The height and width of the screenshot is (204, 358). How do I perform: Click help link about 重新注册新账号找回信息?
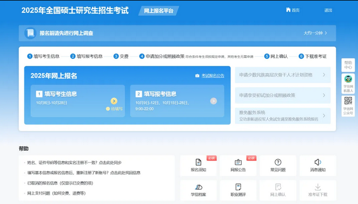84,173
